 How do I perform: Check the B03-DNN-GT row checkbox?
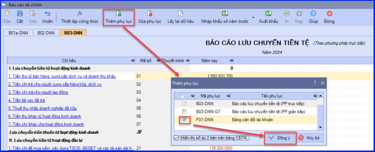pos(184,112)
